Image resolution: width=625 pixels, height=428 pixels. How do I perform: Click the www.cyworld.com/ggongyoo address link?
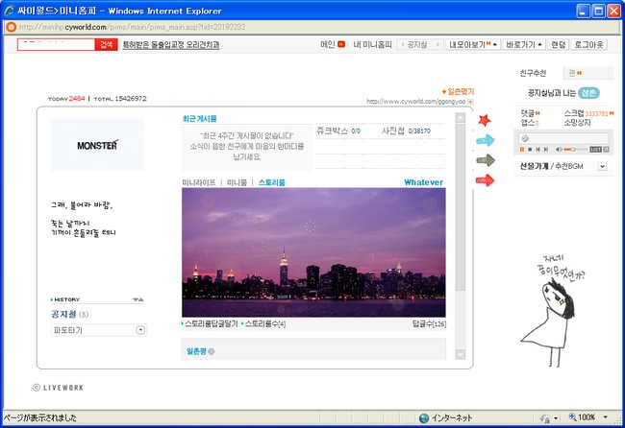[415, 102]
